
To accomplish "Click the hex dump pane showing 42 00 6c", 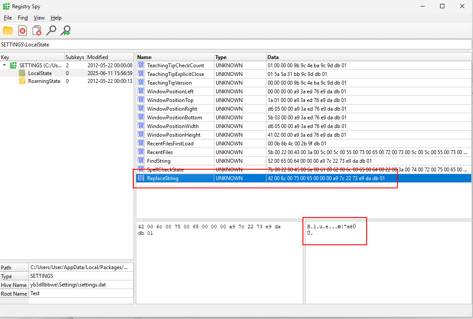I will (219, 262).
